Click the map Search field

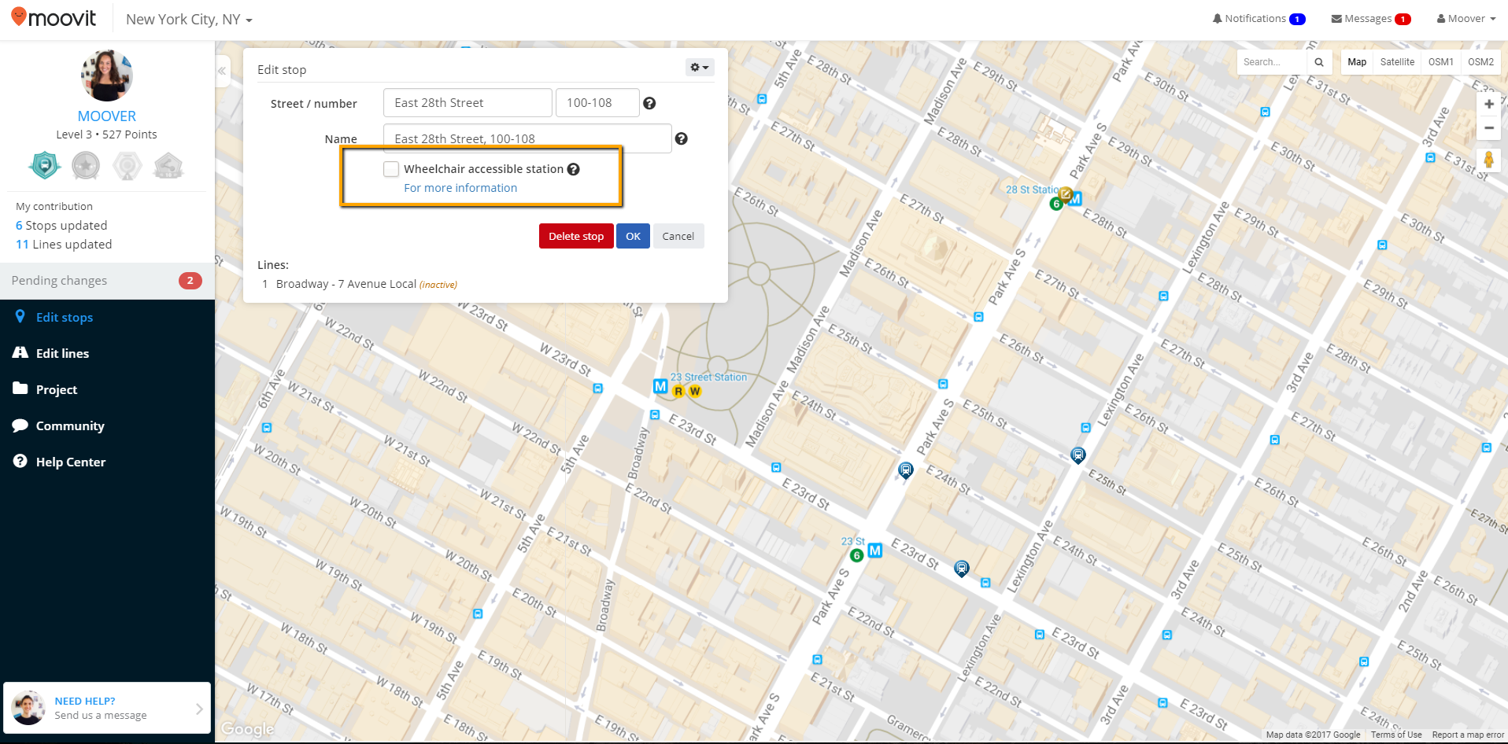click(x=1273, y=62)
